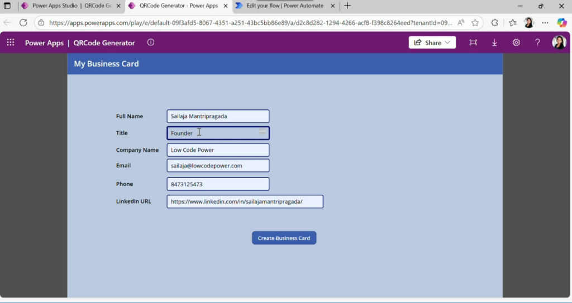Viewport: 572px width, 303px height.
Task: Select the QRCode Generator - Power Apps tab
Action: pyautogui.click(x=179, y=6)
